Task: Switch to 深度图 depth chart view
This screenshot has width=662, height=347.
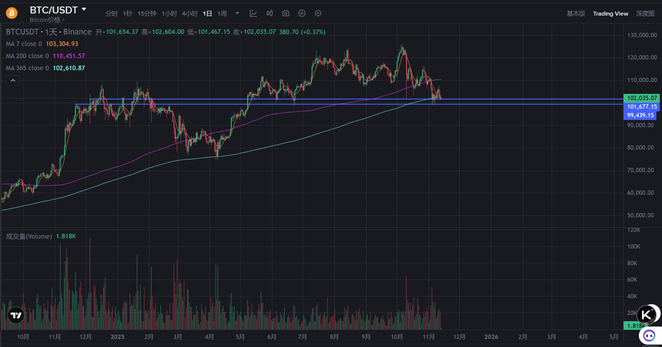Action: pos(645,14)
